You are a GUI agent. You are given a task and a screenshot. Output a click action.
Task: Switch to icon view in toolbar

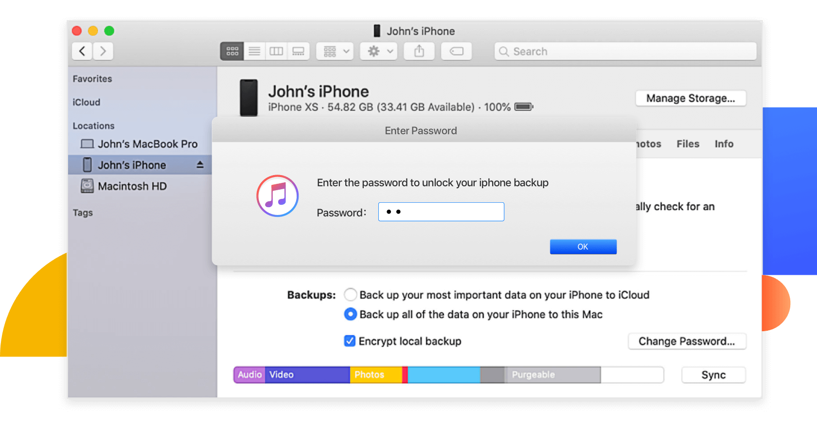pyautogui.click(x=232, y=51)
